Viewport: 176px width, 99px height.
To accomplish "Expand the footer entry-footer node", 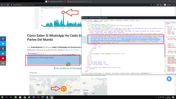I will [x=87, y=65].
